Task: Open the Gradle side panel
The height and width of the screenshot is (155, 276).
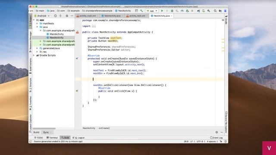Action: 226,20
